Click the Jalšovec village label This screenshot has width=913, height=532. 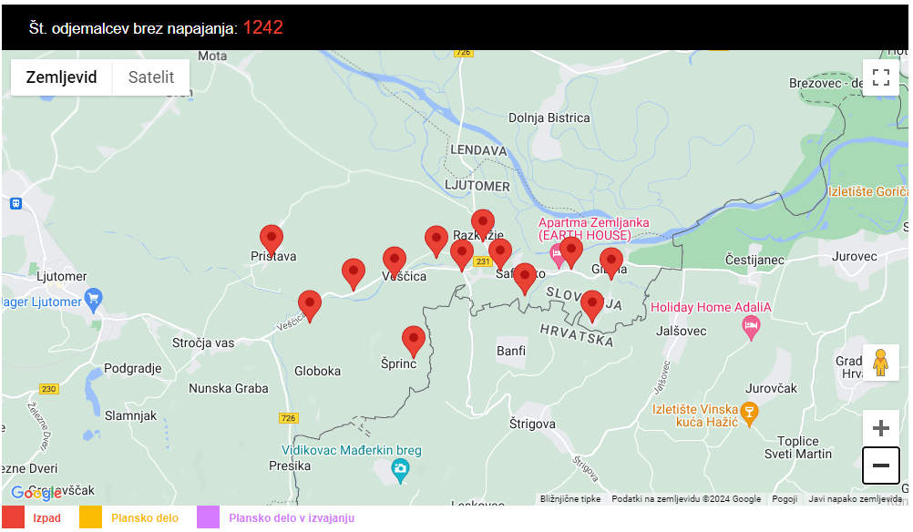pos(682,332)
